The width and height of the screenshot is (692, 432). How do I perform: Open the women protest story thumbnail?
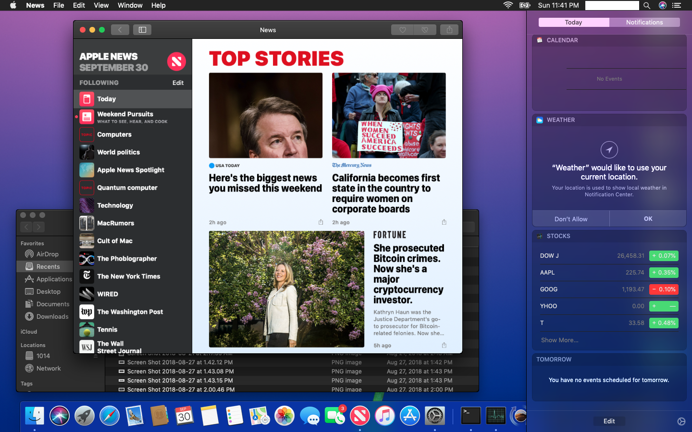point(389,115)
